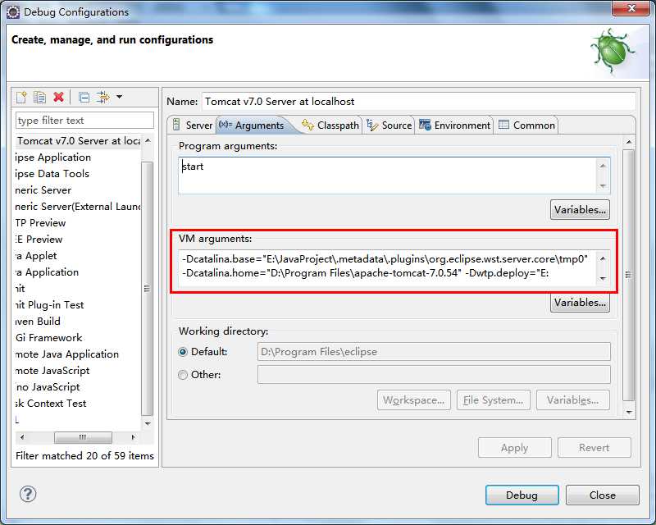Click the Workspace... button
Viewport: 656px width, 525px height.
coord(414,400)
